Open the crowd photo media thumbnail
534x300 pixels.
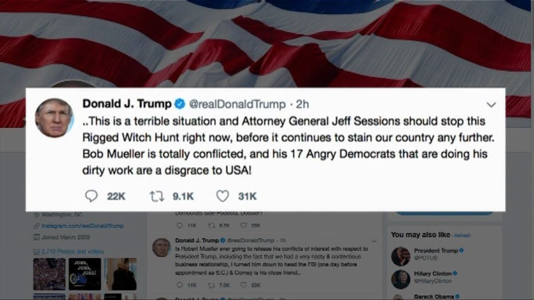tap(50, 274)
